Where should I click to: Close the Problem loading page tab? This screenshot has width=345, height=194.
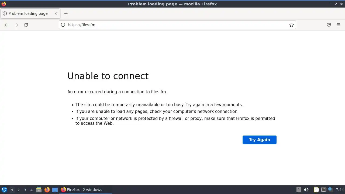pyautogui.click(x=56, y=13)
